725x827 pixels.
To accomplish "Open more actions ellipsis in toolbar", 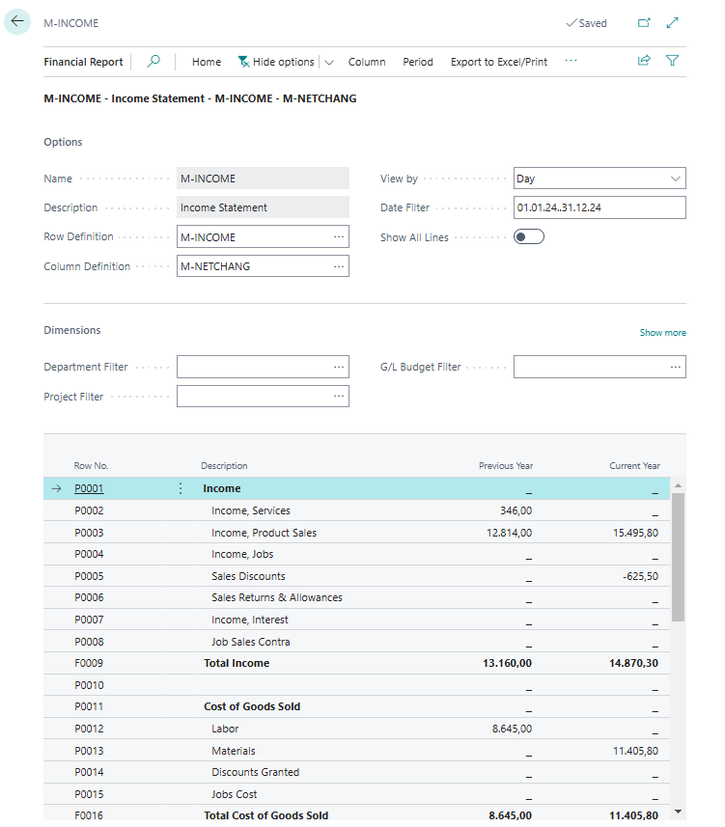I will (x=571, y=61).
